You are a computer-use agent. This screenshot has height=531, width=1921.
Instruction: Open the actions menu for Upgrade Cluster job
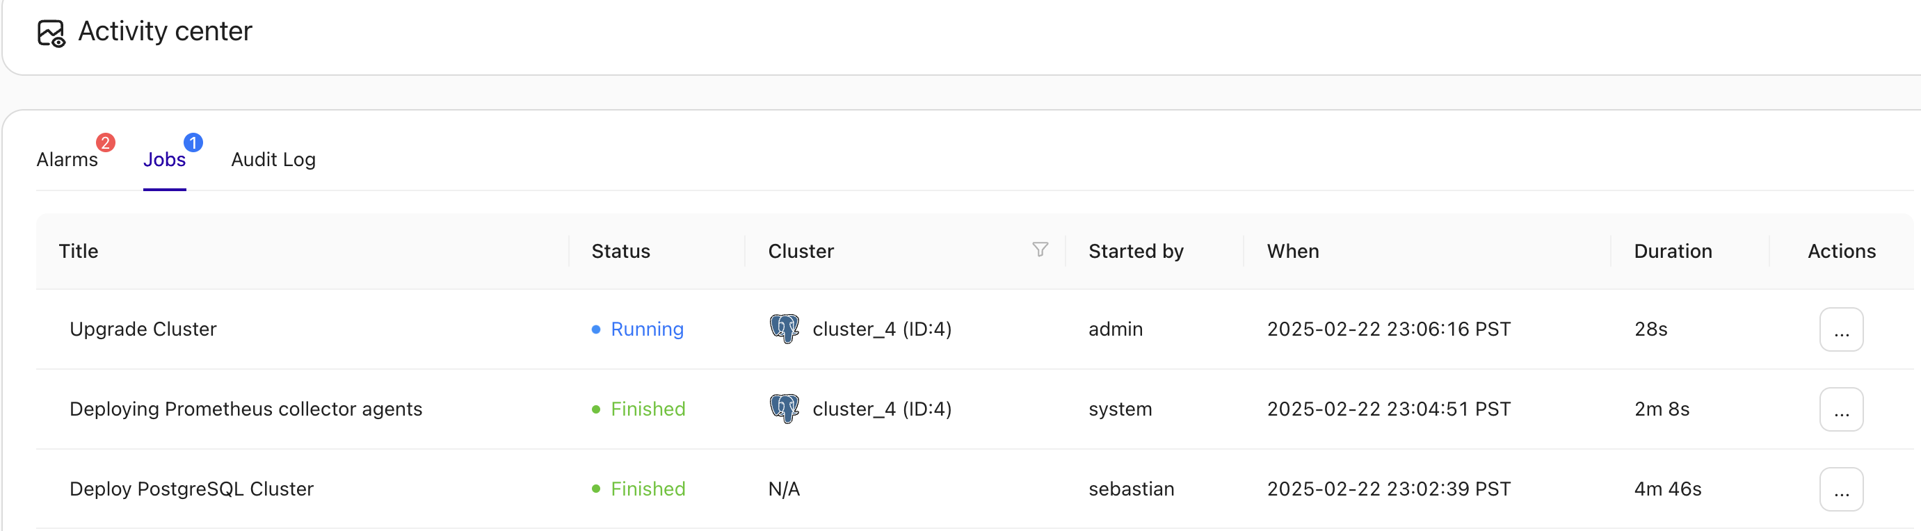pyautogui.click(x=1841, y=329)
